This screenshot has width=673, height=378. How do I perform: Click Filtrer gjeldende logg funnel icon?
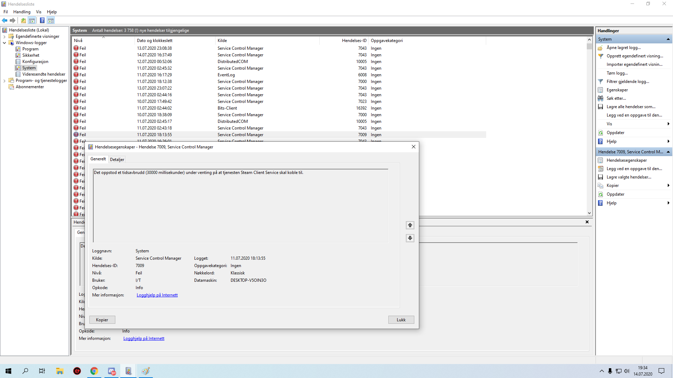pos(600,82)
